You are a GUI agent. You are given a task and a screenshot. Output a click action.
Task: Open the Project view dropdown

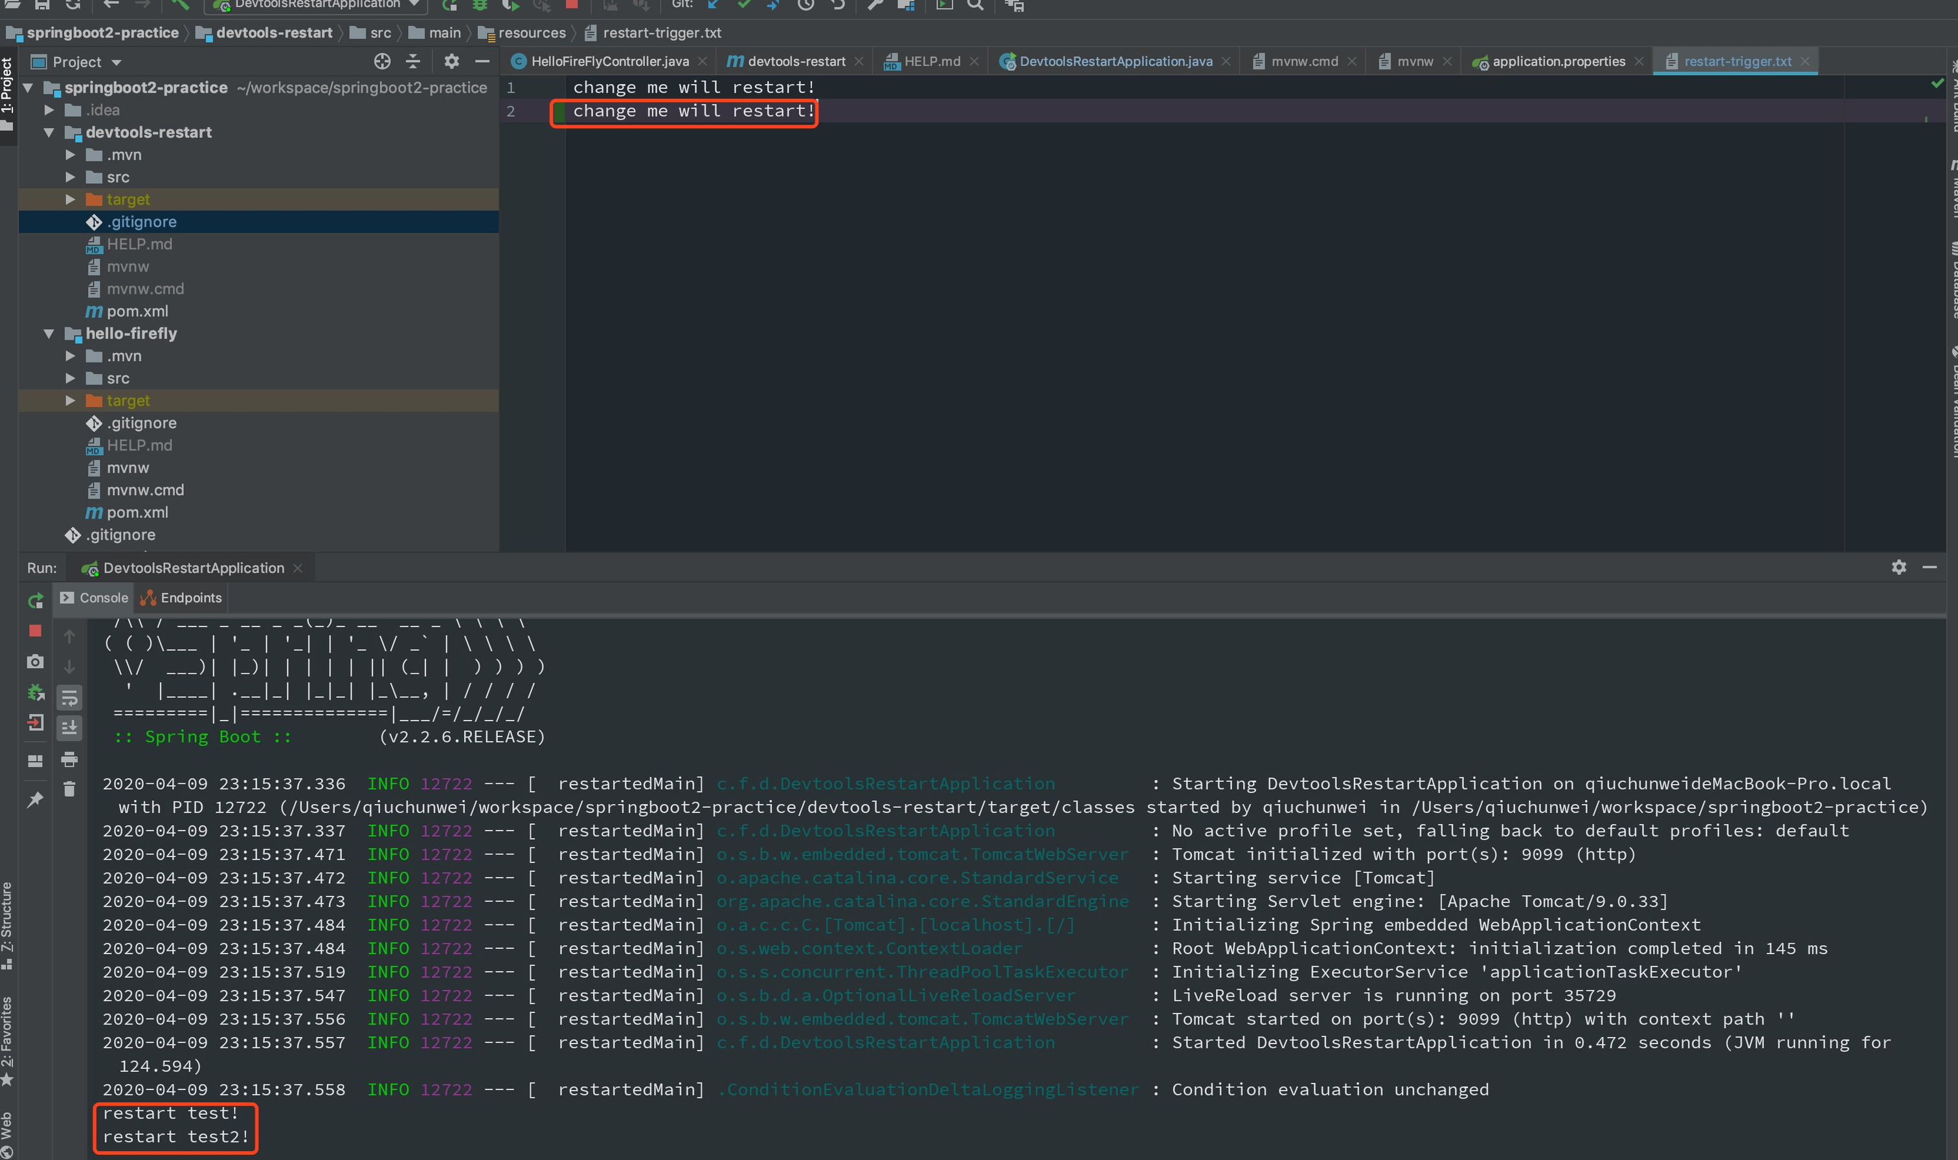pos(116,63)
